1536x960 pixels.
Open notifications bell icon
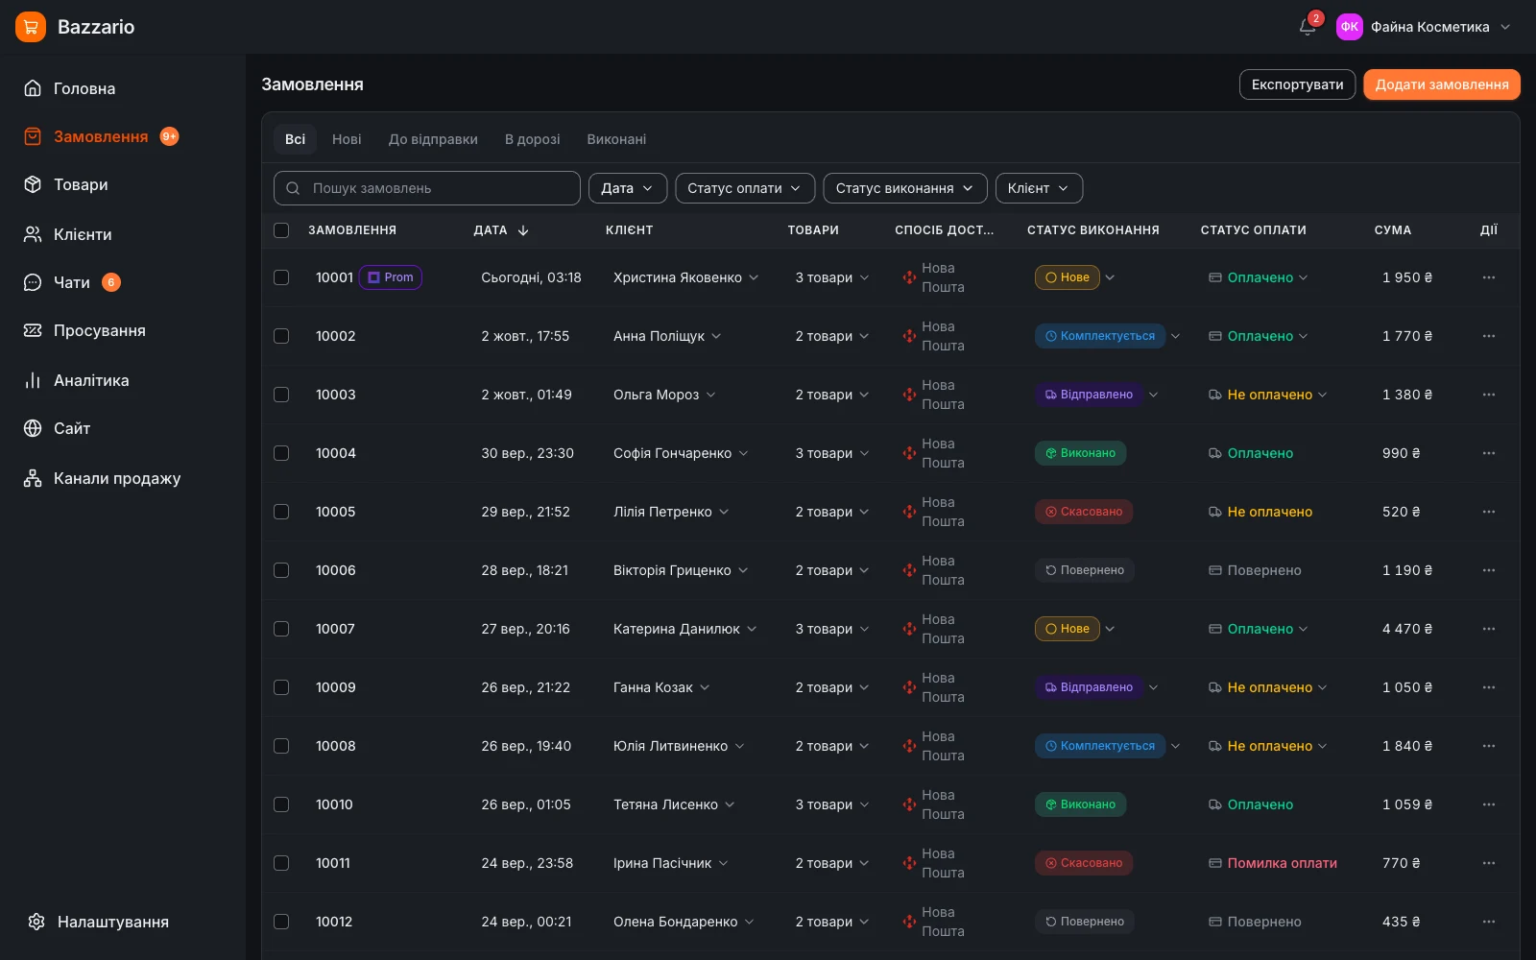[1308, 27]
